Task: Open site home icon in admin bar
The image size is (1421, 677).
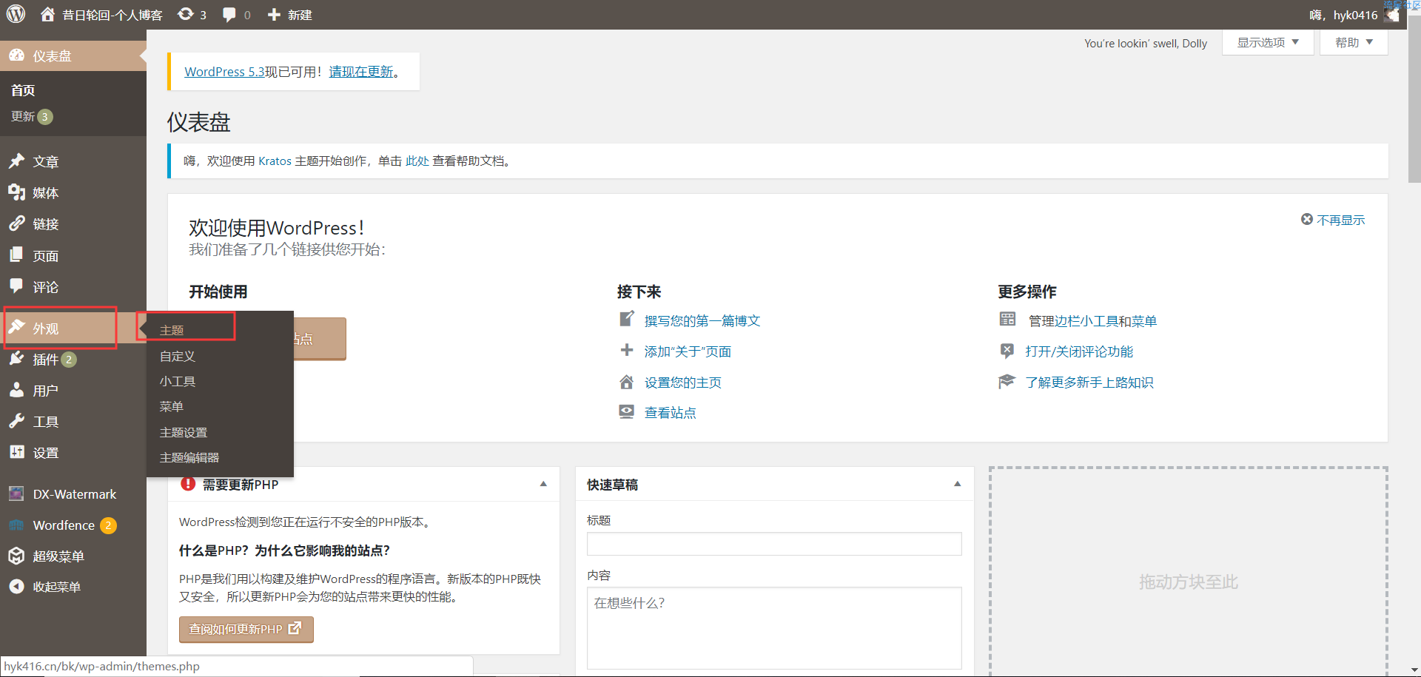Action: coord(48,14)
